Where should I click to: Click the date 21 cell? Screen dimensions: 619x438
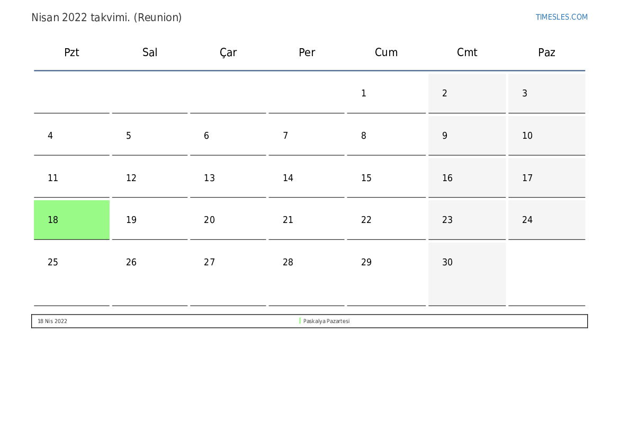click(x=307, y=220)
